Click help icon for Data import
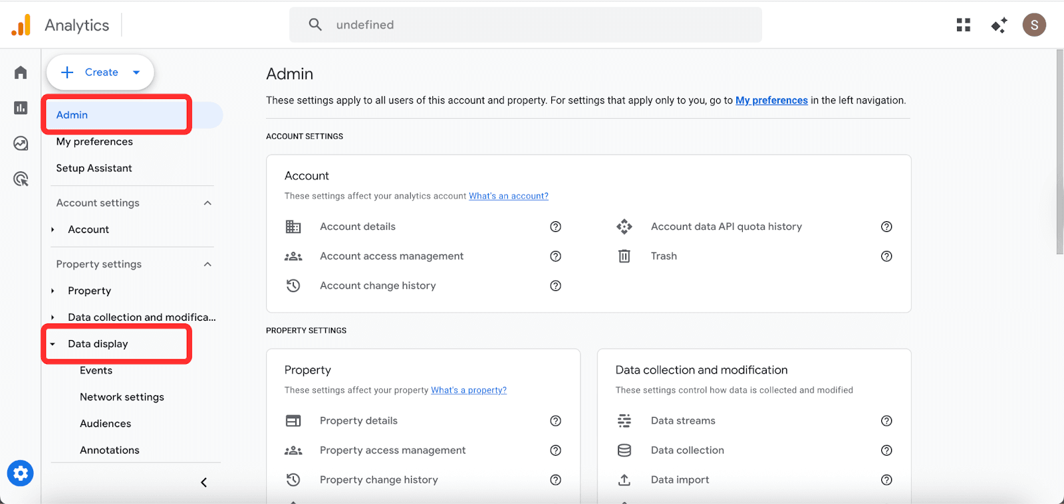 [886, 480]
